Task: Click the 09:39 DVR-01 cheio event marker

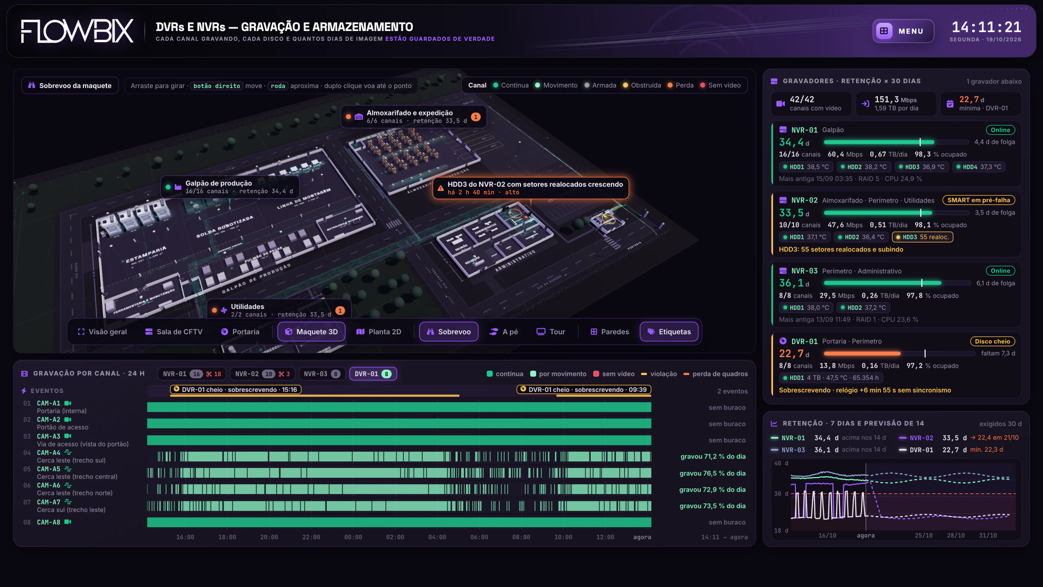Action: 584,390
